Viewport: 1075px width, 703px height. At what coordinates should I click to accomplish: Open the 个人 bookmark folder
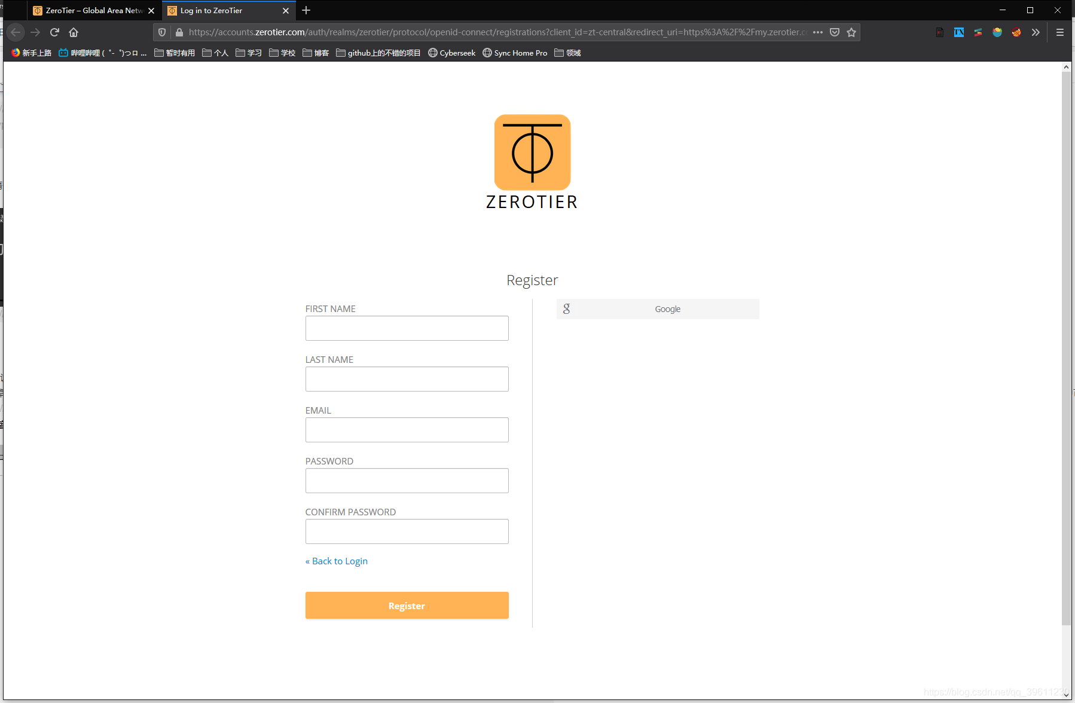point(215,53)
